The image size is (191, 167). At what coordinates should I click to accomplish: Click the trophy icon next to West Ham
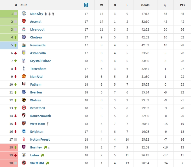[48, 124]
